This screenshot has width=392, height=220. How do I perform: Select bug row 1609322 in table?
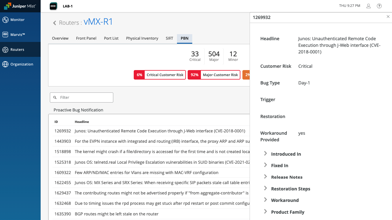(x=146, y=173)
